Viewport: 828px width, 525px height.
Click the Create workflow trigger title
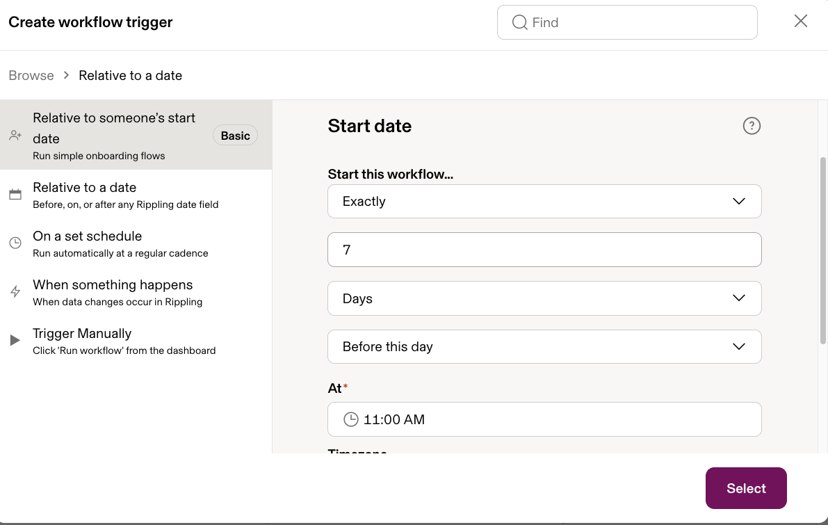tap(90, 22)
